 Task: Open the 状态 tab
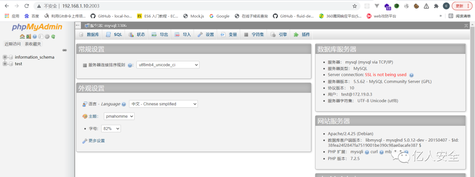pos(137,35)
